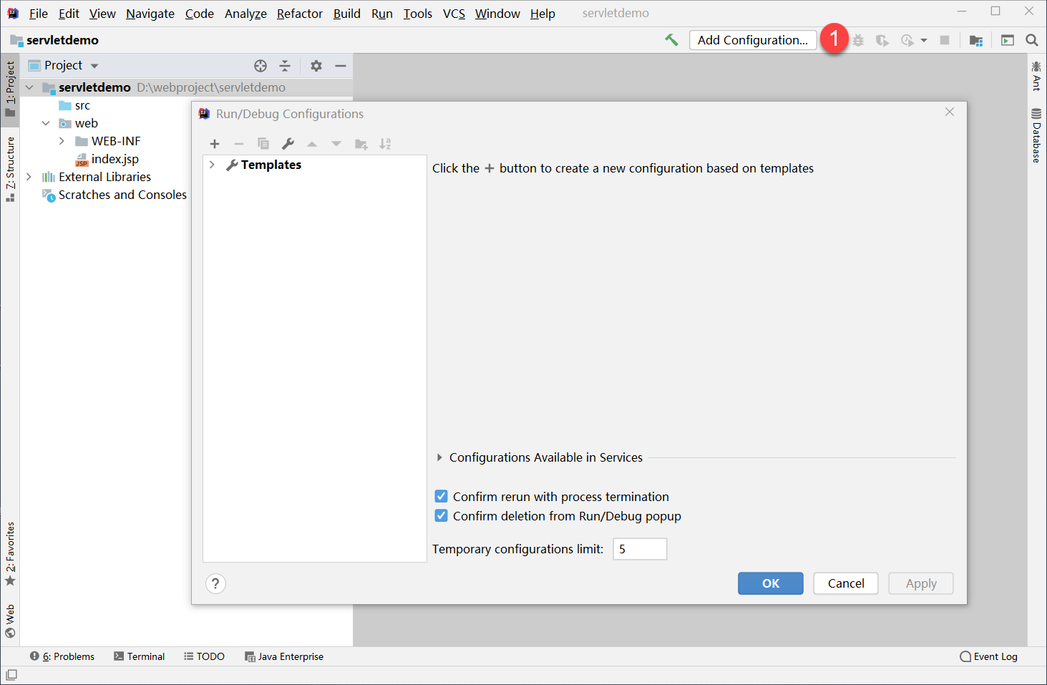Viewport: 1047px width, 685px height.
Task: Click the Build project hammer icon
Action: pyautogui.click(x=671, y=40)
